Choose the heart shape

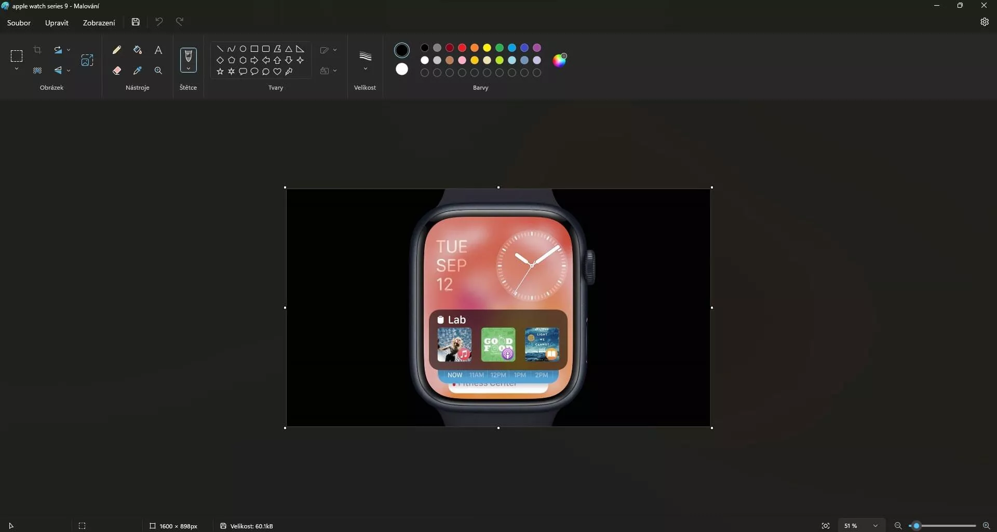point(277,72)
